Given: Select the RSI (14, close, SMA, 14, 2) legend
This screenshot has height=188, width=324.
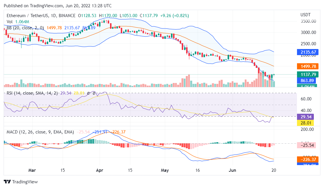Looking at the screenshot, I should 33,93.
